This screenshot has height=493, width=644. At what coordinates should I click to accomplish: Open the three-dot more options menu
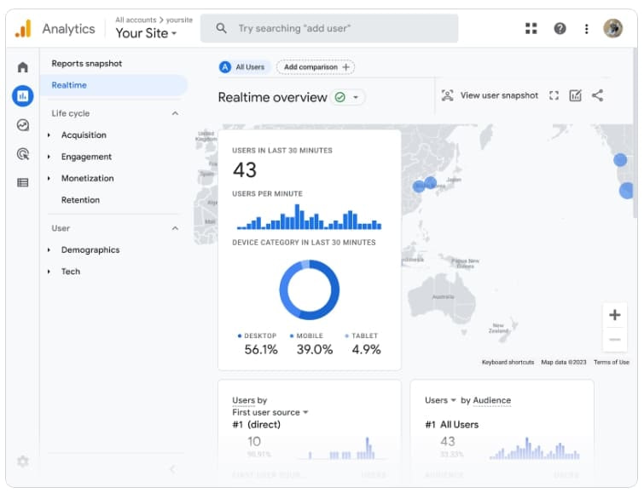tap(587, 29)
